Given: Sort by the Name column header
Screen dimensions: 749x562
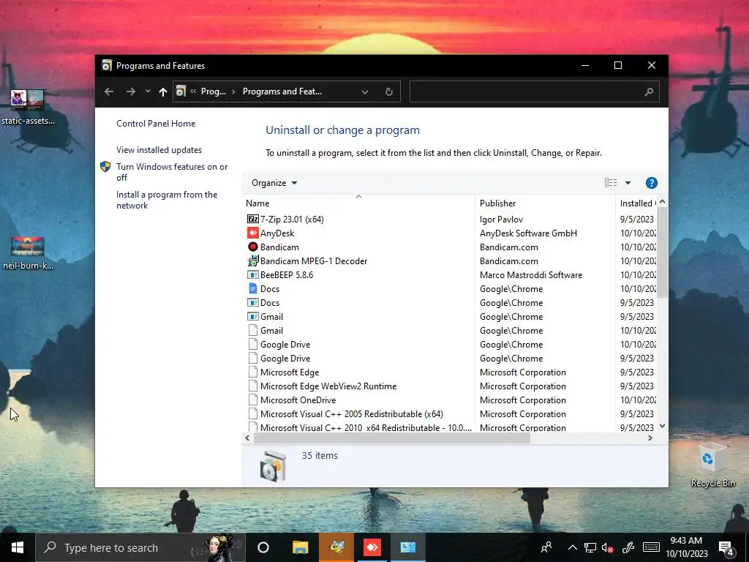Looking at the screenshot, I should (x=358, y=203).
